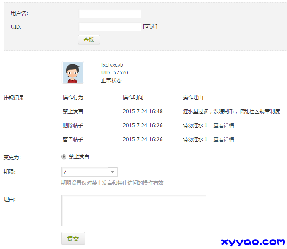287x249 pixels.
Task: Click the 正常状态 user status text
Action: pyautogui.click(x=111, y=80)
